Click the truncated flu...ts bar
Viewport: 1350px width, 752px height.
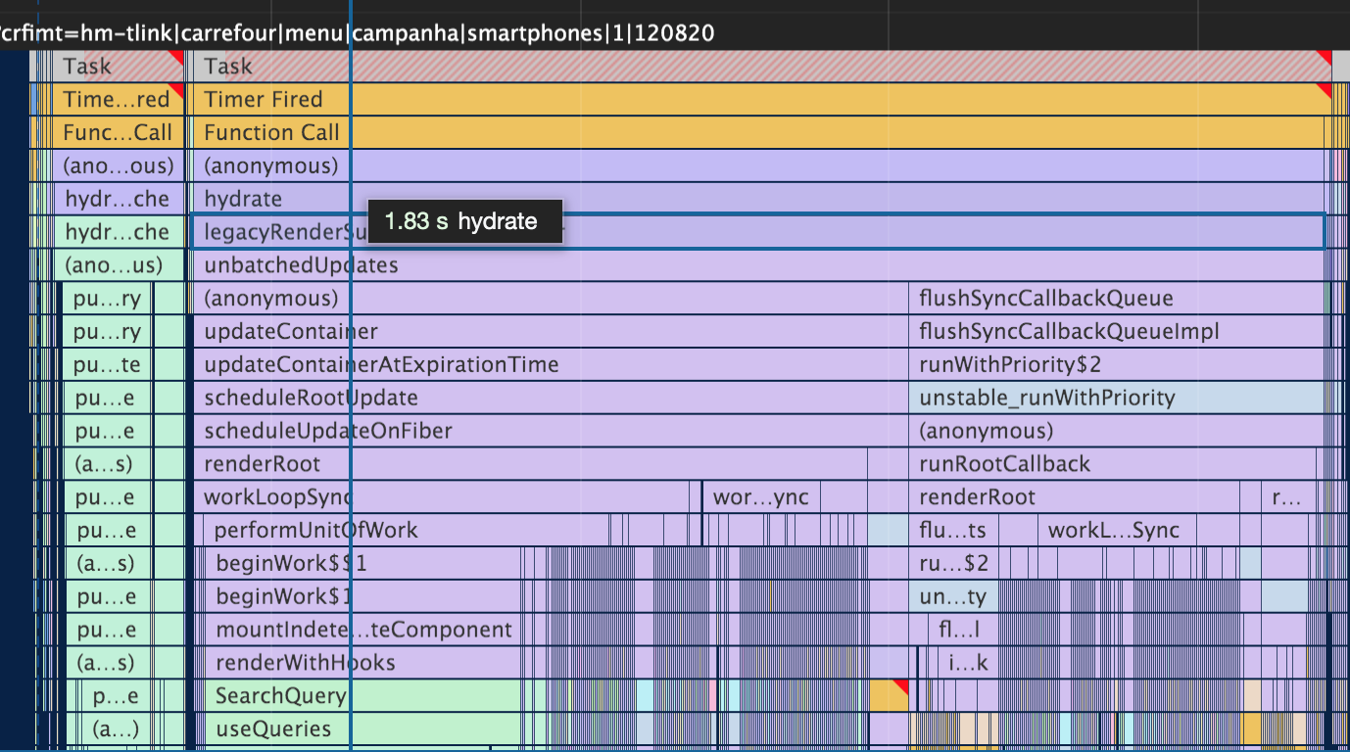953,532
